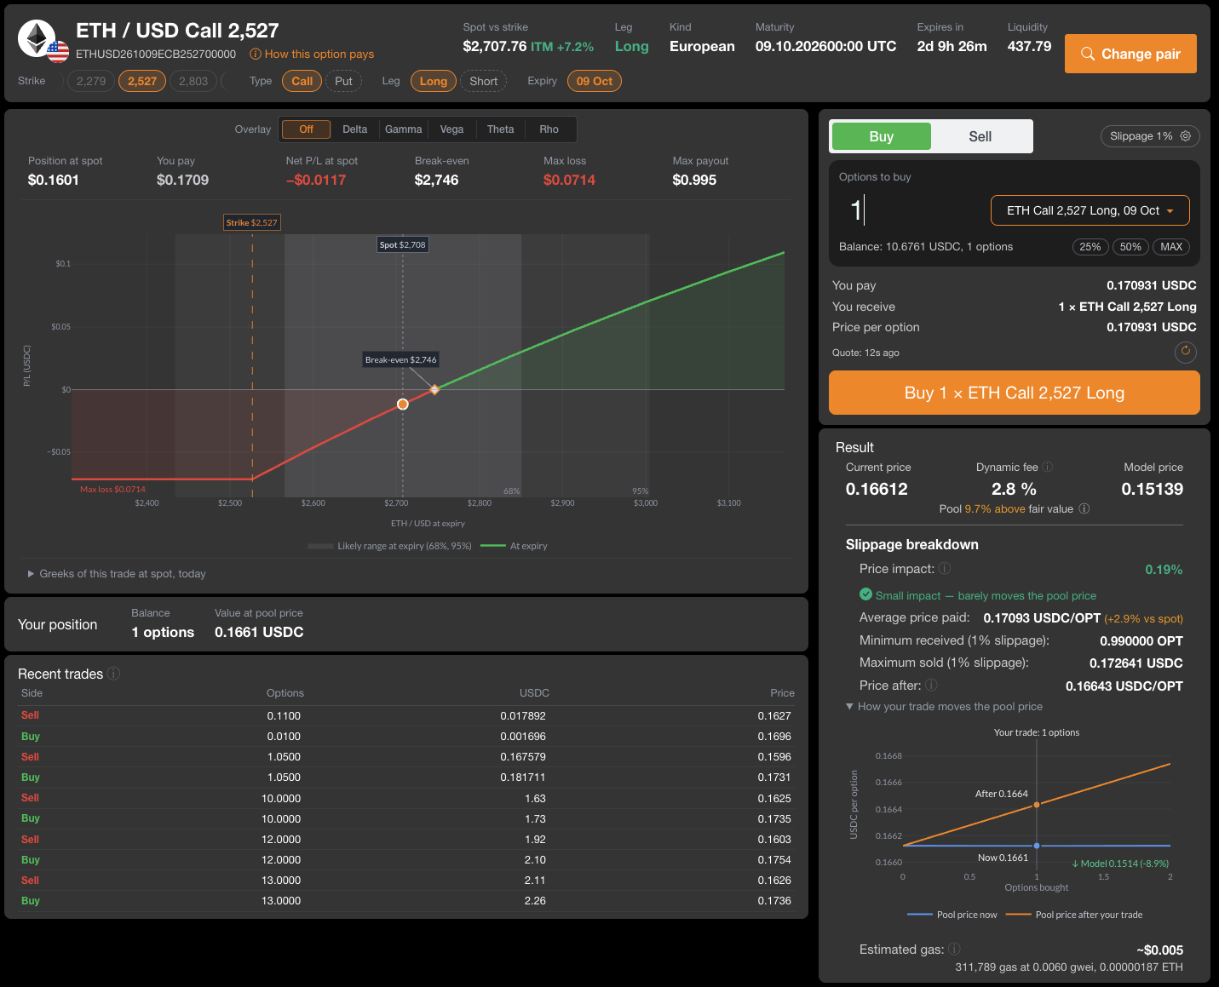Click the Model price 0.15139 value
The height and width of the screenshot is (987, 1219).
point(1153,489)
